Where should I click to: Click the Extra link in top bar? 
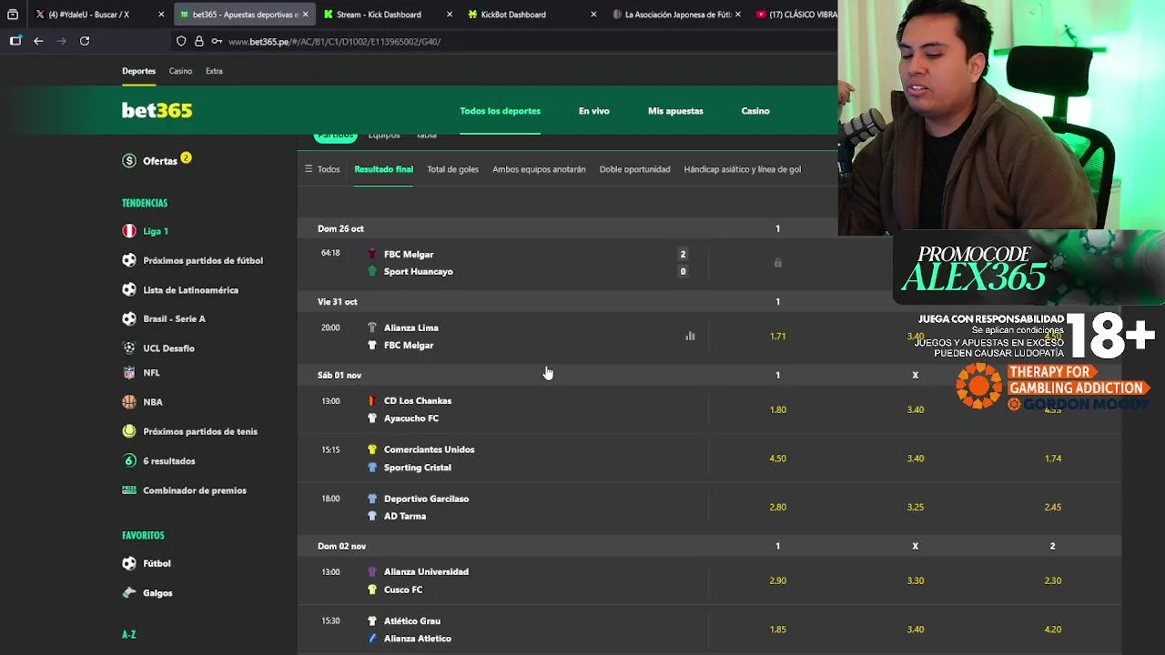214,71
